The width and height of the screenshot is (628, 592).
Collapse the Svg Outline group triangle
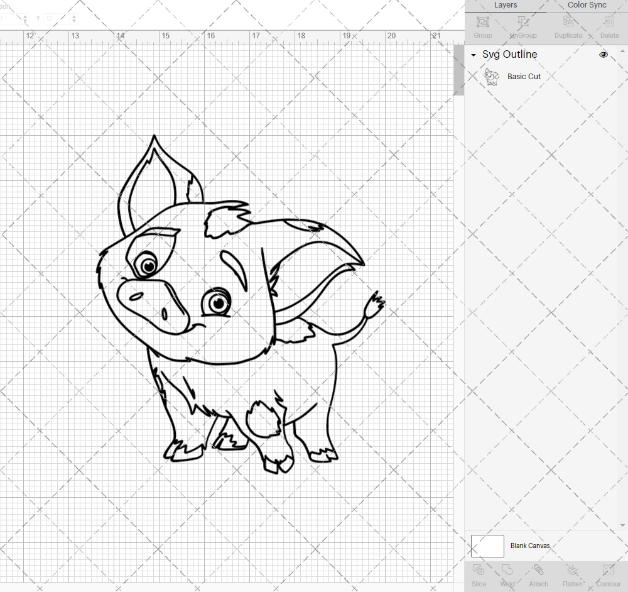[473, 55]
